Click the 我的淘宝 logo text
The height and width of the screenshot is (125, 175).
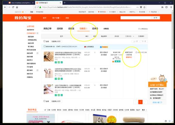23,18
